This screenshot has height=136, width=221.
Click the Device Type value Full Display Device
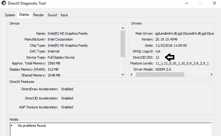click(61, 57)
